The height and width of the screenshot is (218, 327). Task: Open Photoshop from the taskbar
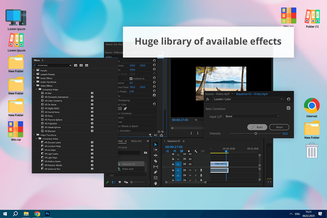pyautogui.click(x=48, y=214)
